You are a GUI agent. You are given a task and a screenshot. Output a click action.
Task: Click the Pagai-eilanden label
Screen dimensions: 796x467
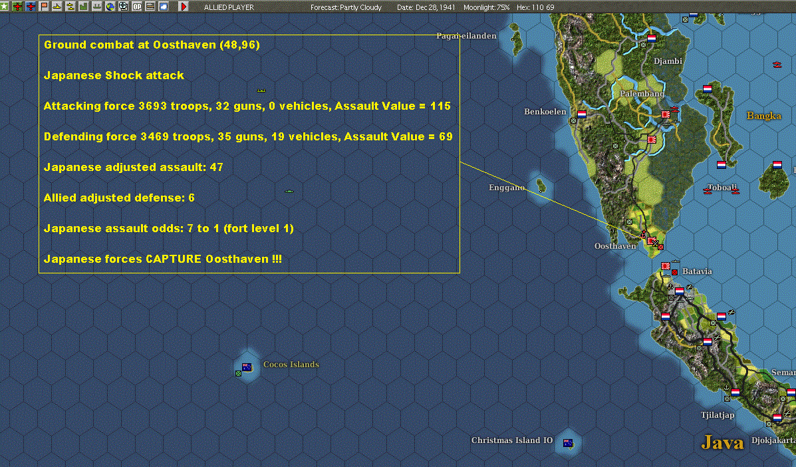pyautogui.click(x=467, y=36)
